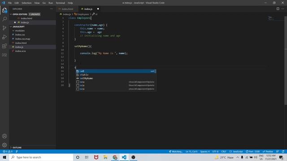The image size is (287, 161).
Task: Open the Explorer panel ellipsis menu
Action: point(52,9)
